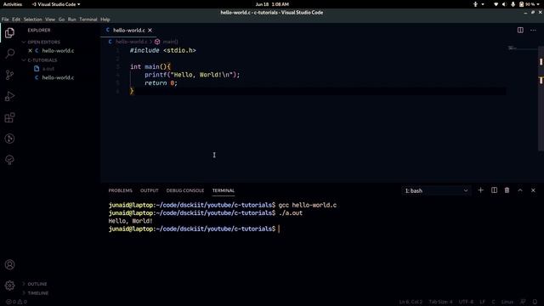
Task: Open the Terminal menu
Action: [x=88, y=20]
